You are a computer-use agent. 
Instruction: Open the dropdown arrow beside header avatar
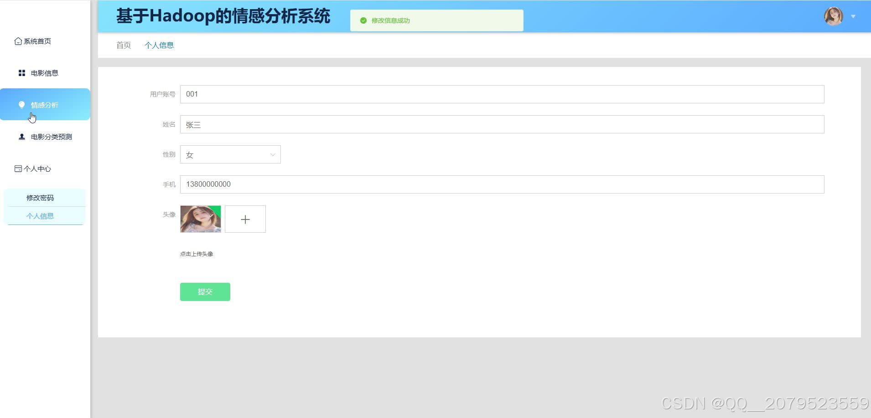(853, 16)
